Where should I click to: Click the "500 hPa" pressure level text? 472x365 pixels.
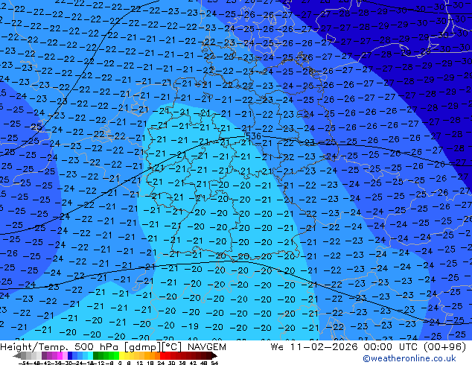tap(98, 347)
